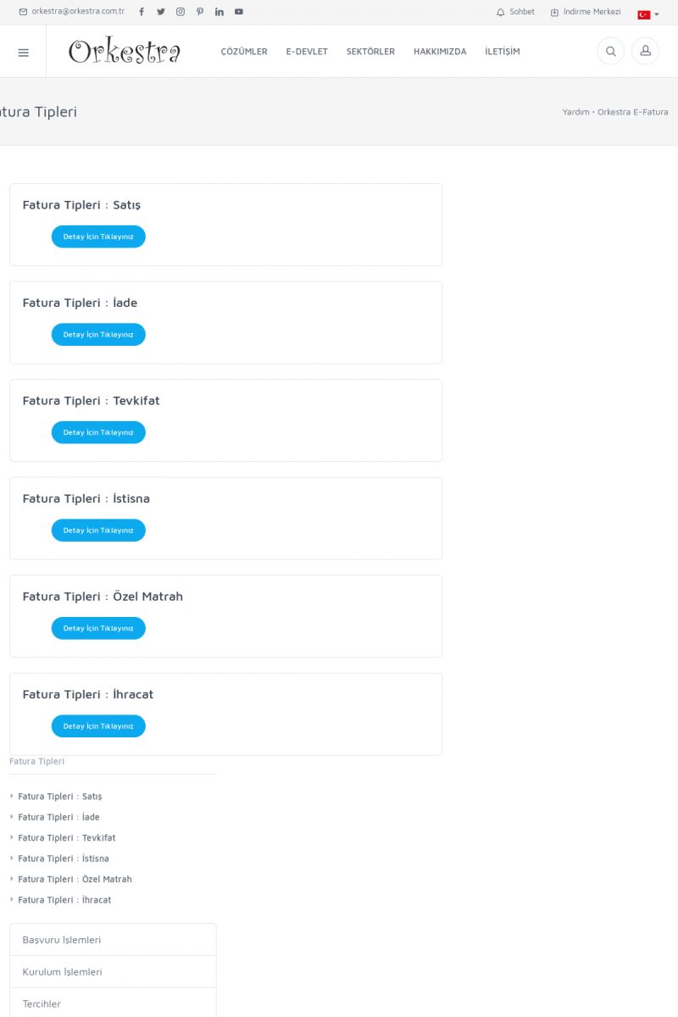Click the Facebook icon in top bar
This screenshot has width=678, height=1017.
coord(142,12)
